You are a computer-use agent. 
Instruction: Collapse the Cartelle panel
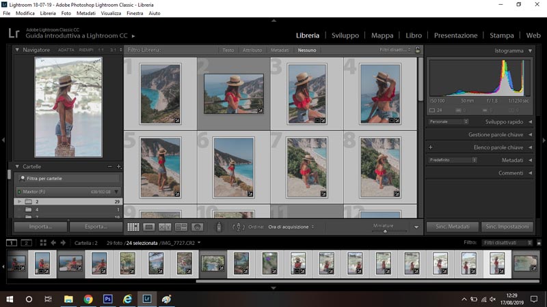17,166
